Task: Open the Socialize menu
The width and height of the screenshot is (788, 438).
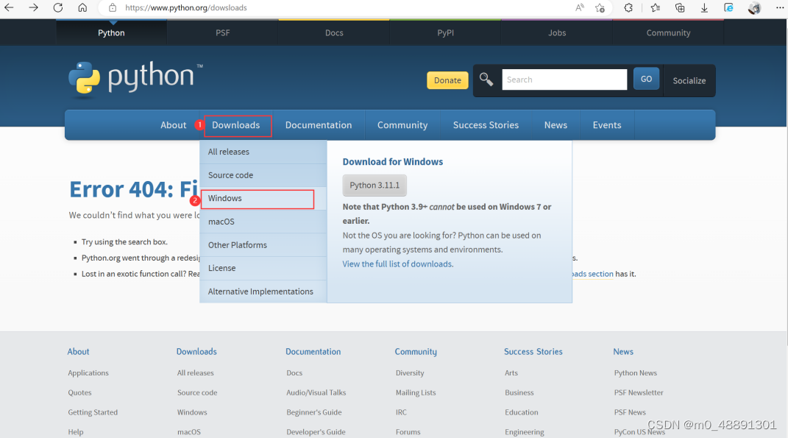Action: coord(689,80)
